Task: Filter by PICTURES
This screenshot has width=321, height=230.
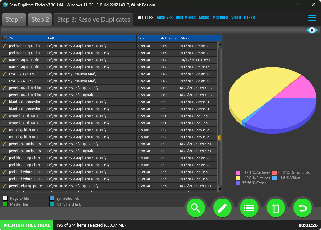Action: pos(220,17)
